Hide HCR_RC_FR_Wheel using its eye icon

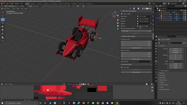coord(183,16)
